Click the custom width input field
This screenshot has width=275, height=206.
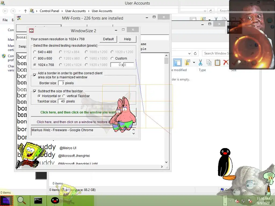[x=116, y=65]
